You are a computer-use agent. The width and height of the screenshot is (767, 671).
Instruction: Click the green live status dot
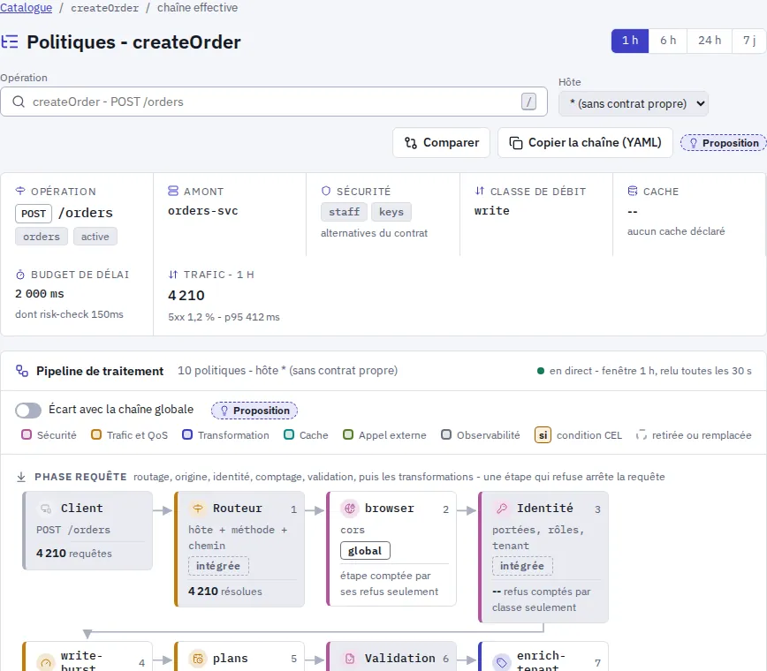click(x=541, y=371)
